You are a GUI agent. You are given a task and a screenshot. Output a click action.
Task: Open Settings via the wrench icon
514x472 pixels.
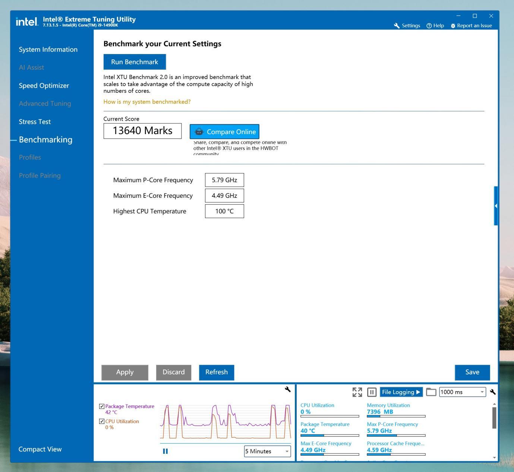tap(397, 26)
